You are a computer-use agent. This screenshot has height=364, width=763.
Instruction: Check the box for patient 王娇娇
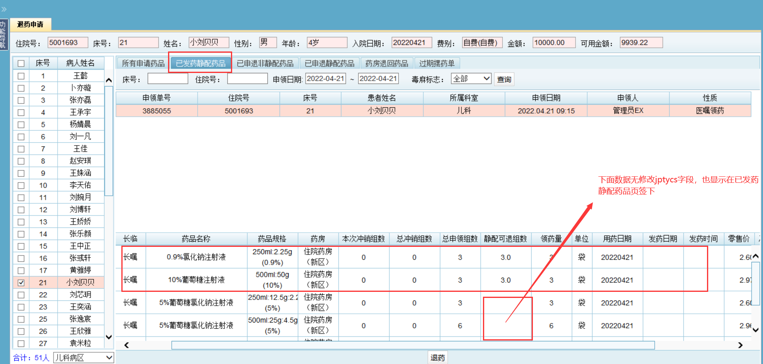pyautogui.click(x=21, y=222)
